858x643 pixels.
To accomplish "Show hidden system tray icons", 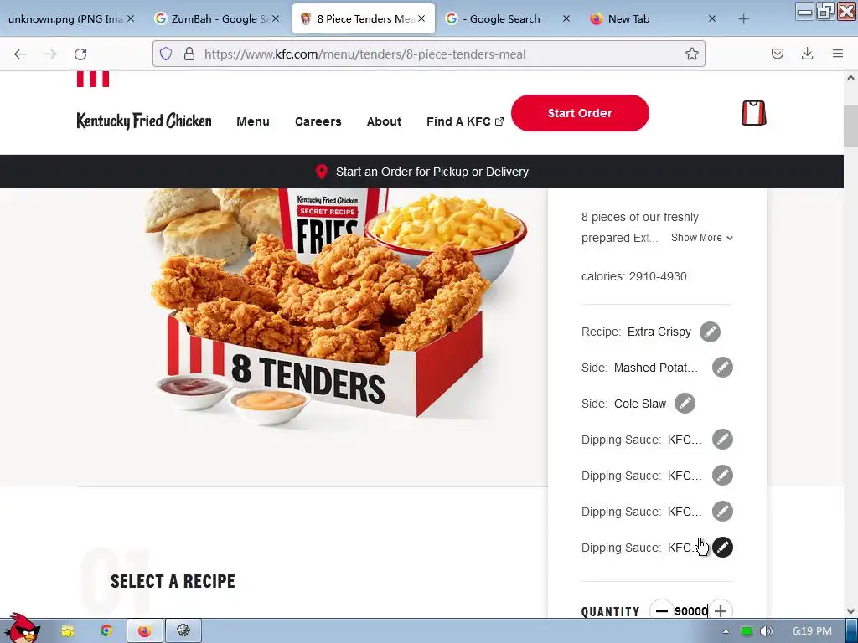I will [x=726, y=631].
